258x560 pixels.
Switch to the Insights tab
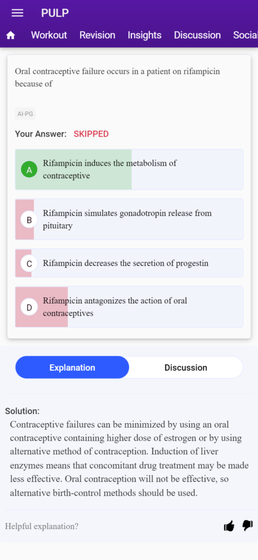(x=145, y=35)
